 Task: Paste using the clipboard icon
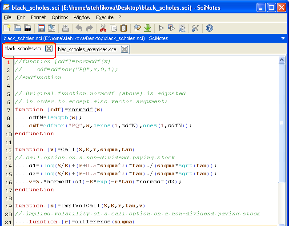(x=124, y=28)
